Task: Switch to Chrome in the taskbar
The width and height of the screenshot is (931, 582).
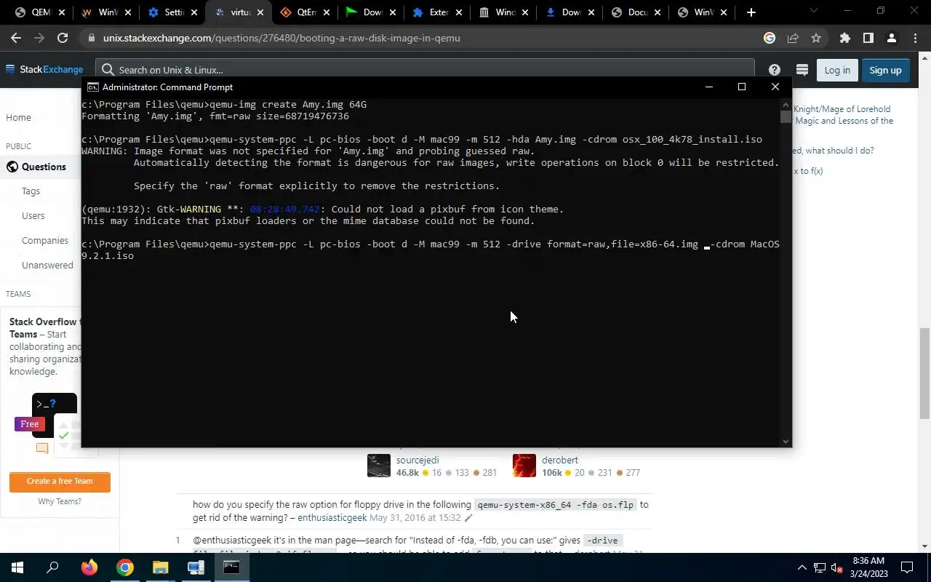Action: (x=125, y=567)
